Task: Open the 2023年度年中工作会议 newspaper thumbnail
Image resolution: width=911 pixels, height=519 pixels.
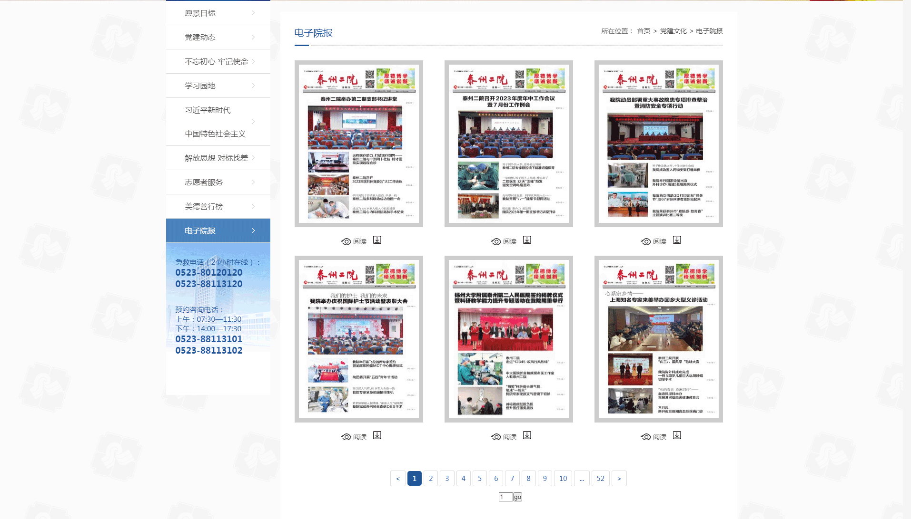Action: 508,144
